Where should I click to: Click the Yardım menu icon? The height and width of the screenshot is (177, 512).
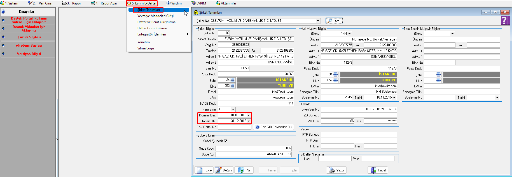pyautogui.click(x=169, y=3)
